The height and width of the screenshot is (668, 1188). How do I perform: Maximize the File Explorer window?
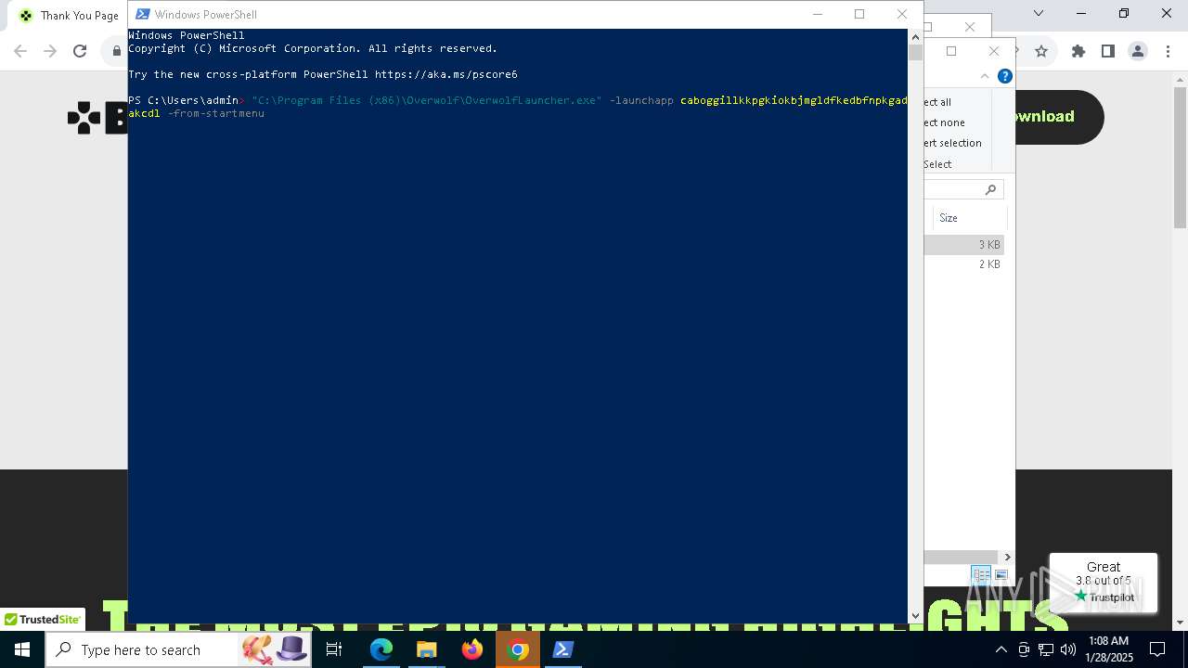point(951,51)
